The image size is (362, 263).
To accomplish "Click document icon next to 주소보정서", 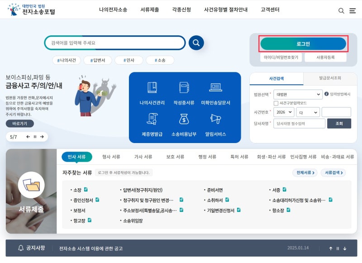I will point(181,210).
